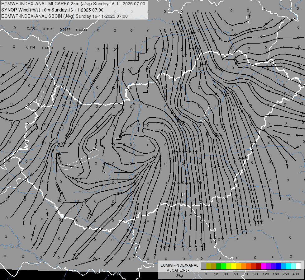Click the legend subtitle MLCAPE0-3km
This screenshot has width=305, height=280.
pyautogui.click(x=179, y=270)
